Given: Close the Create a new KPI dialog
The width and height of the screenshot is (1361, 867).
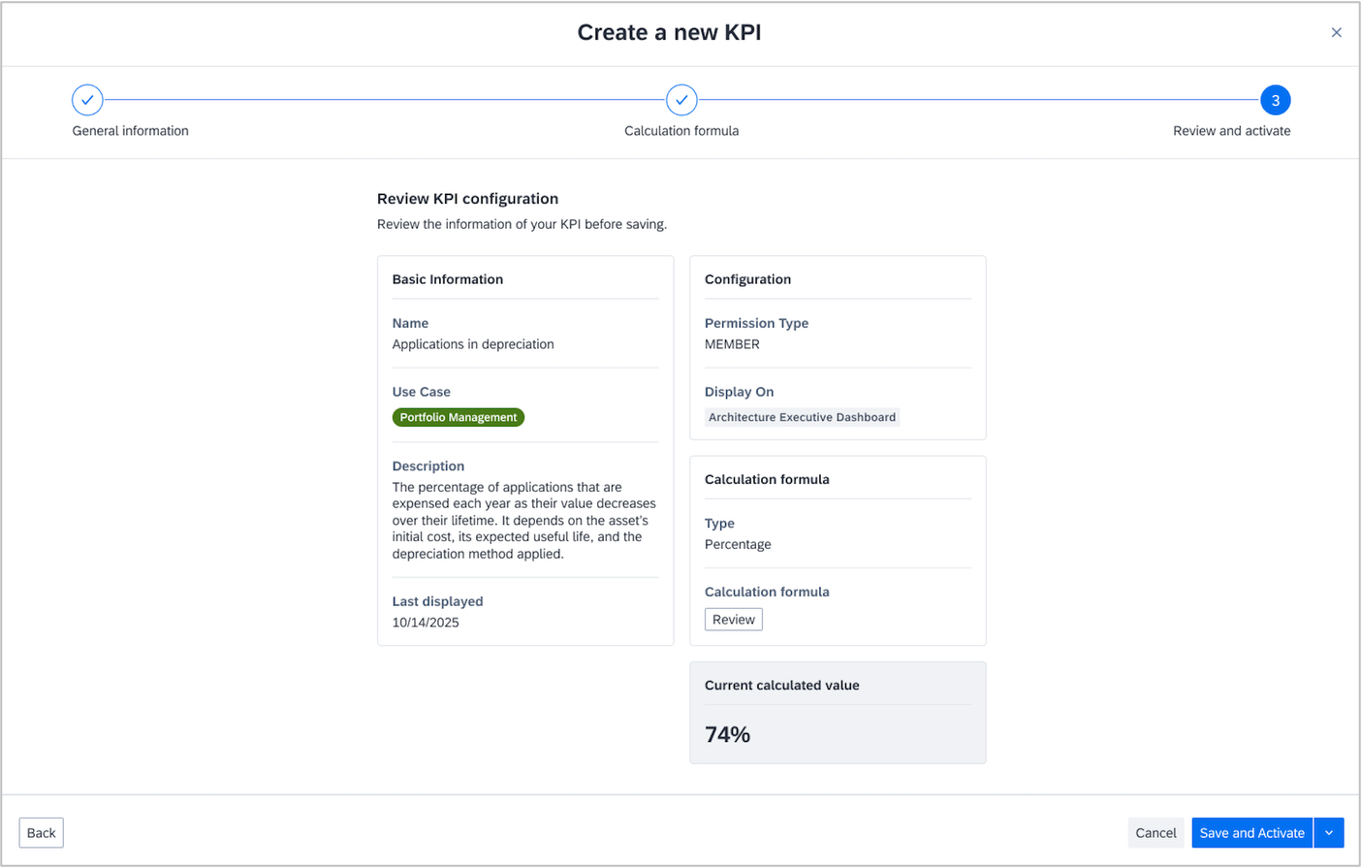Looking at the screenshot, I should [1336, 33].
